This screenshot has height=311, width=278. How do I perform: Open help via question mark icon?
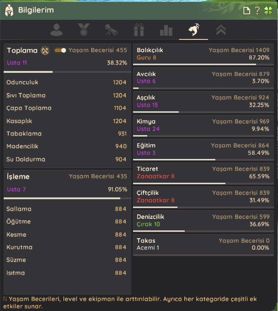coord(257,10)
